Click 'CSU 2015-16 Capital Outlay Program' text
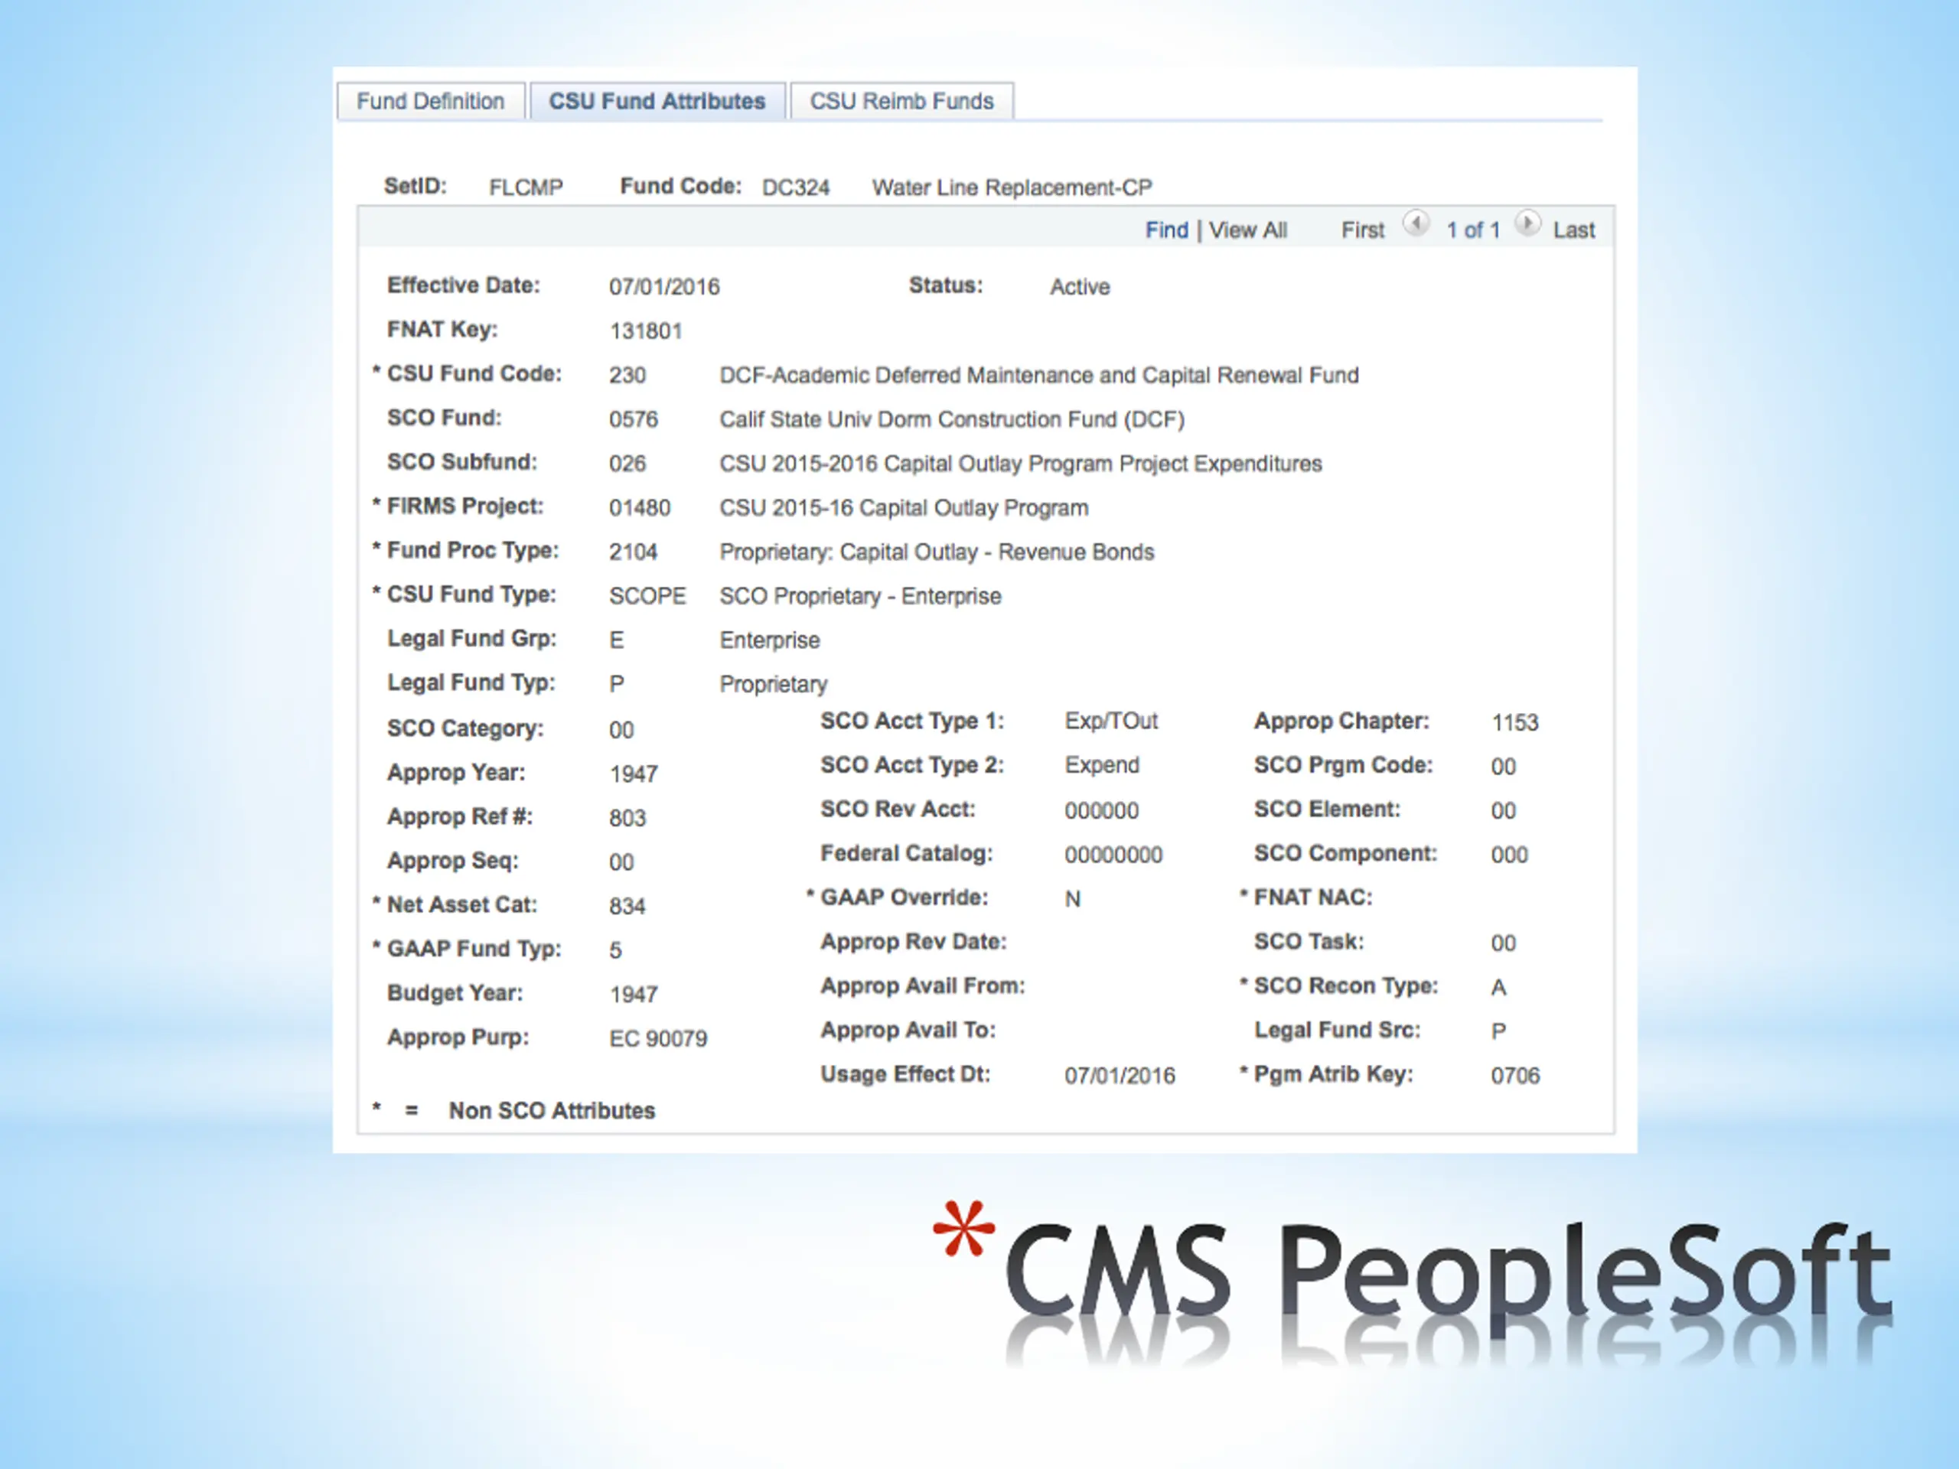The image size is (1959, 1469). 905,508
